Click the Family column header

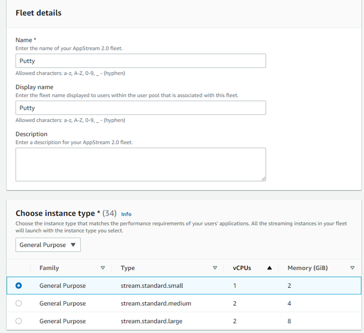(x=49, y=268)
